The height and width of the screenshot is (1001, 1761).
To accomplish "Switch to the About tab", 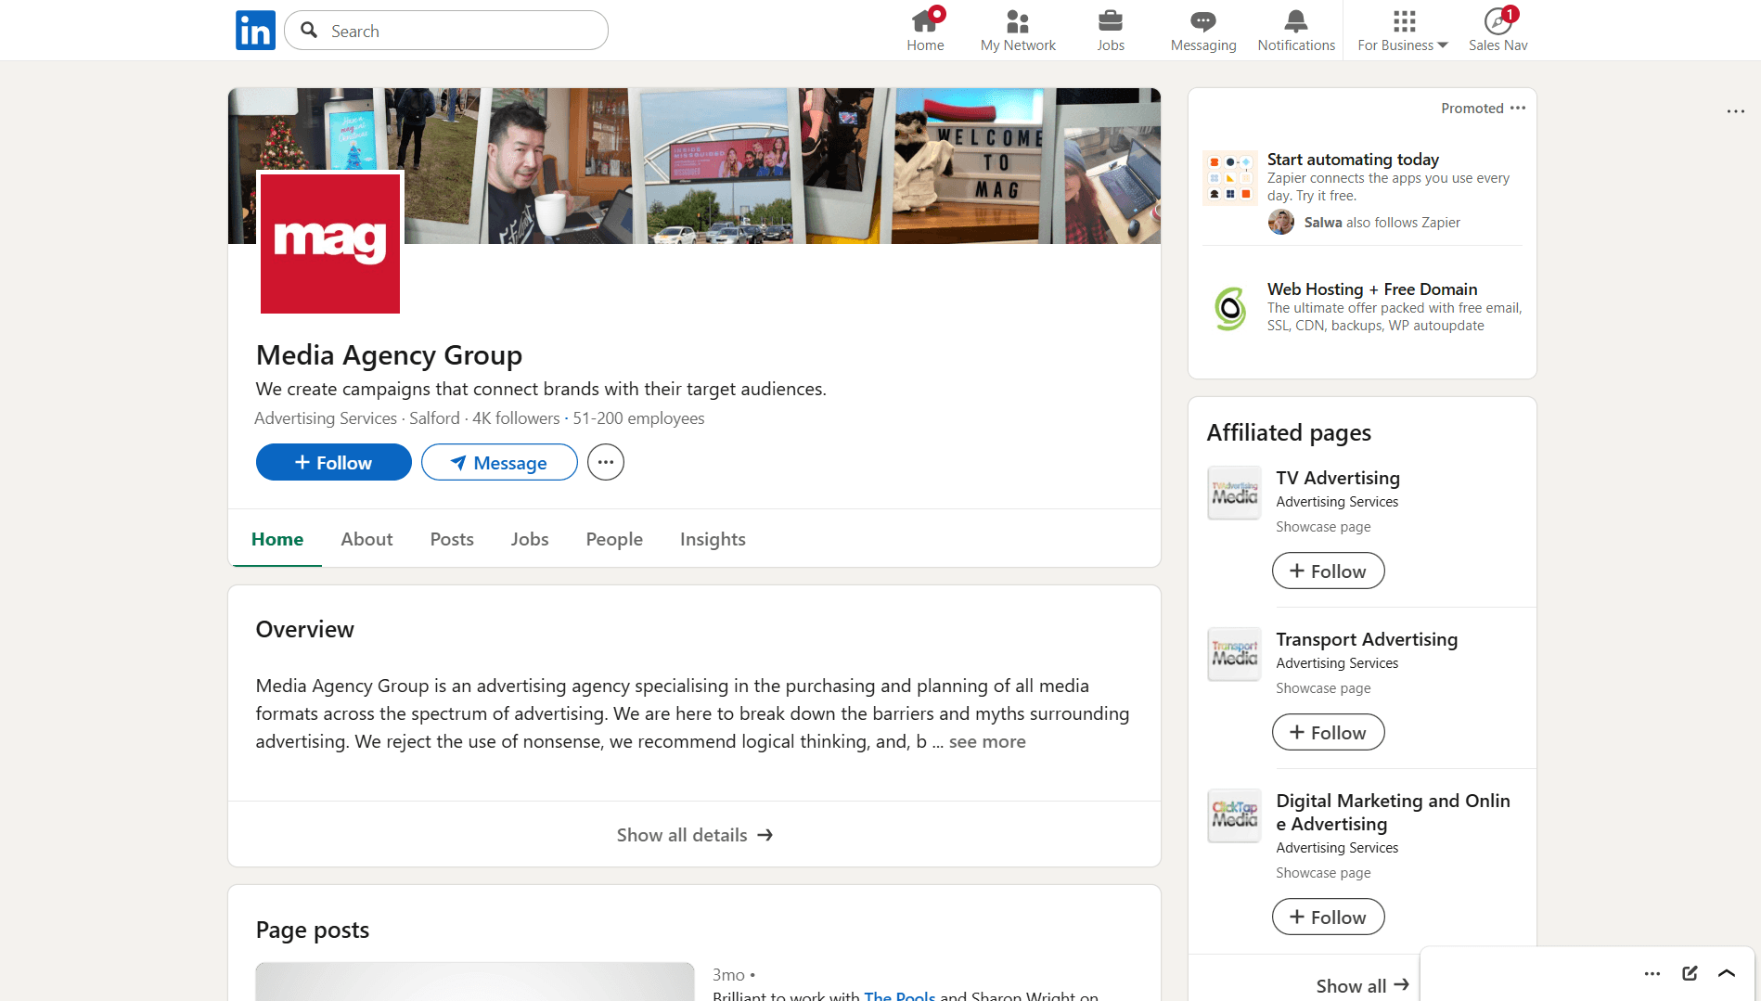I will (366, 539).
